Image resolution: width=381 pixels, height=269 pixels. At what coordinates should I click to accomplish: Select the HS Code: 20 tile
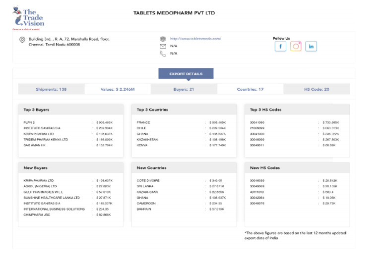317,89
